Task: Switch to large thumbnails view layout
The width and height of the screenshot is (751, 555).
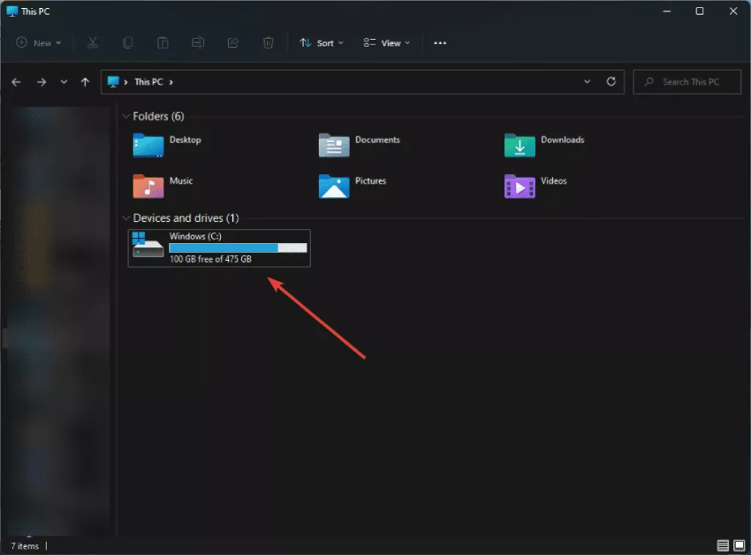Action: pos(739,545)
